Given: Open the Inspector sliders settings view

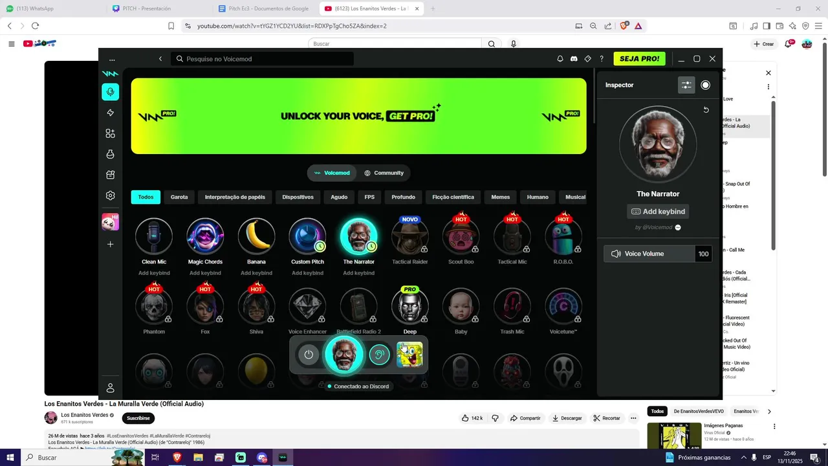Looking at the screenshot, I should [x=686, y=85].
